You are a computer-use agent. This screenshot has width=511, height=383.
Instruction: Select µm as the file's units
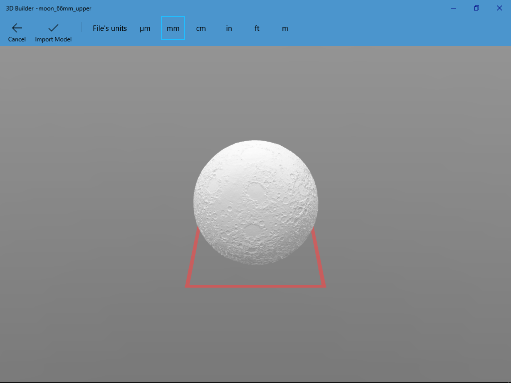145,28
